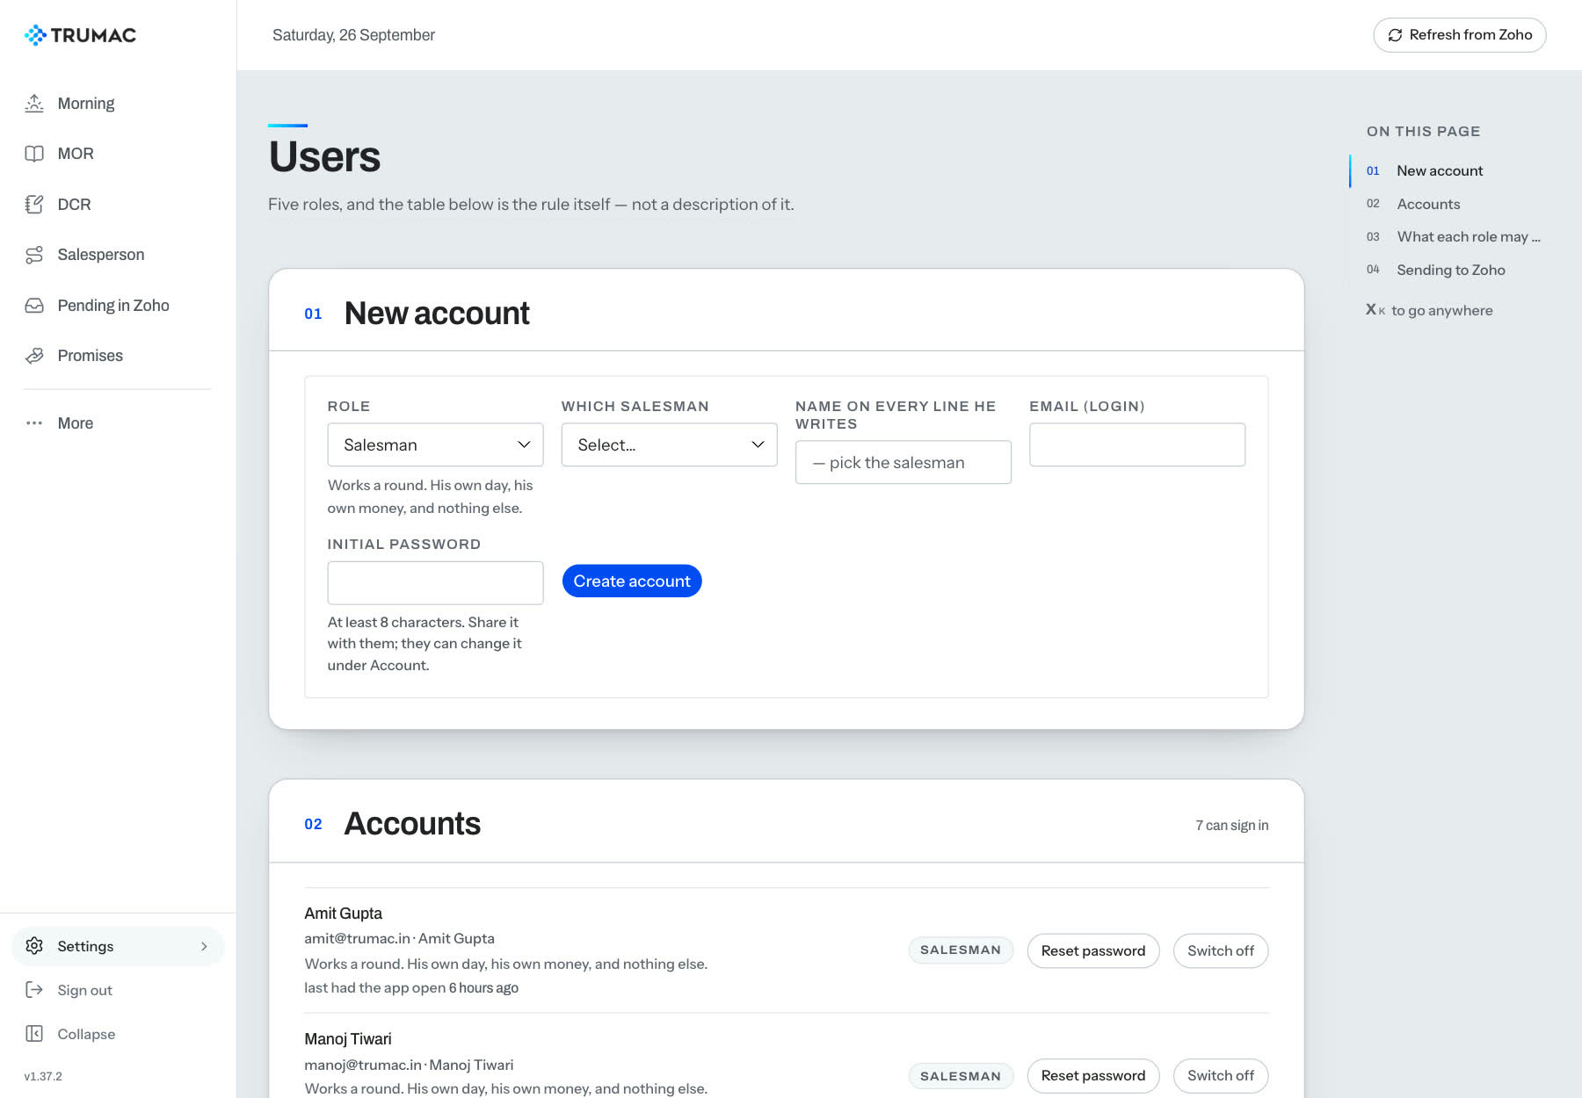Click the '7 can sign in' text

click(1231, 826)
